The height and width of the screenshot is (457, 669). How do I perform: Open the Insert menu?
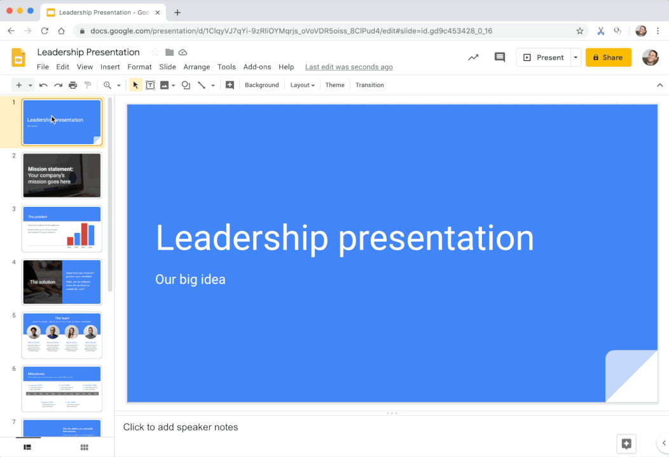(x=109, y=67)
